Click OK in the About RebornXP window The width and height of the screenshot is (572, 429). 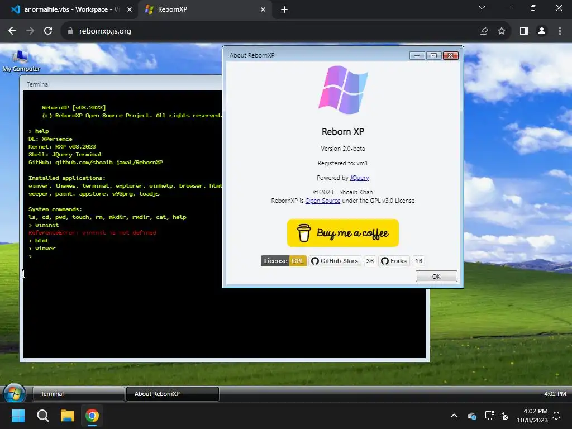point(436,276)
